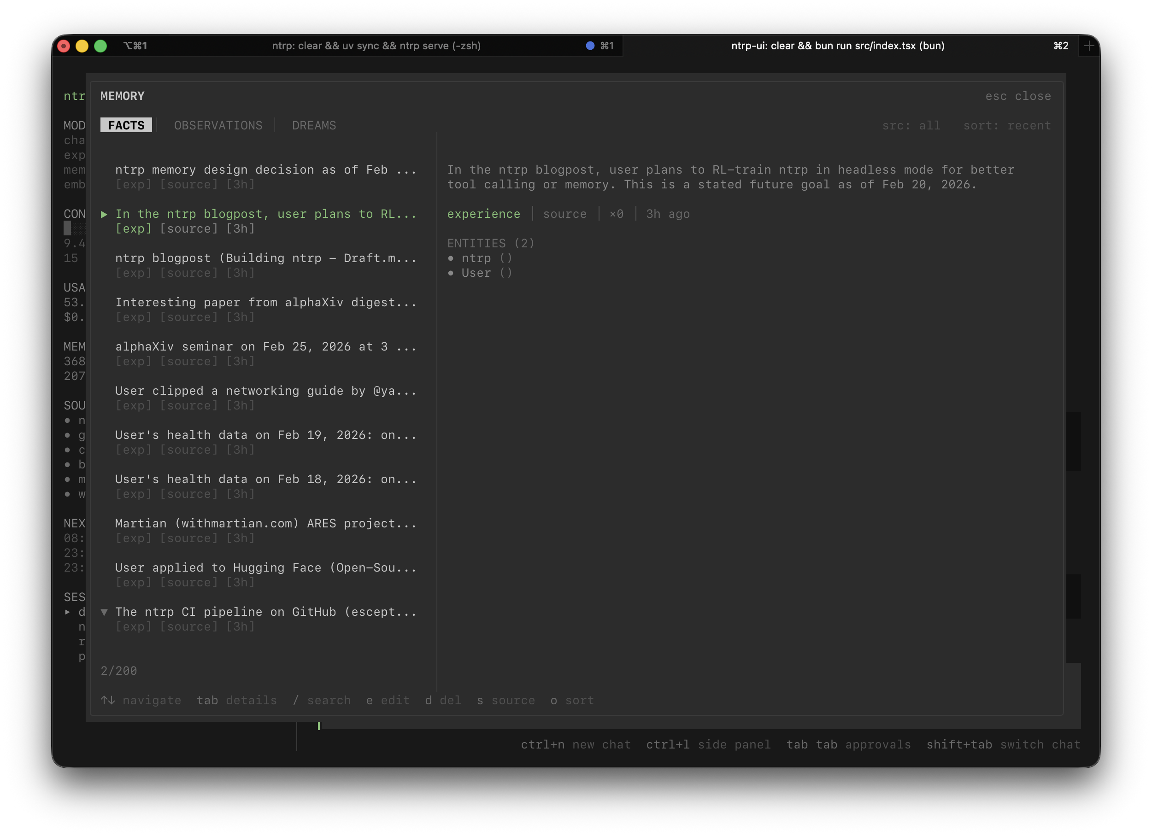
Task: Click the chat input cursor field
Action: 319,726
